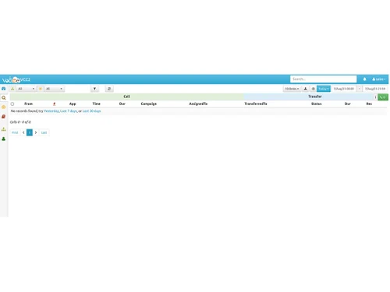Viewport: 390px width, 292px height.
Task: Select the magnifier search icon in the sidebar
Action: pos(4,98)
